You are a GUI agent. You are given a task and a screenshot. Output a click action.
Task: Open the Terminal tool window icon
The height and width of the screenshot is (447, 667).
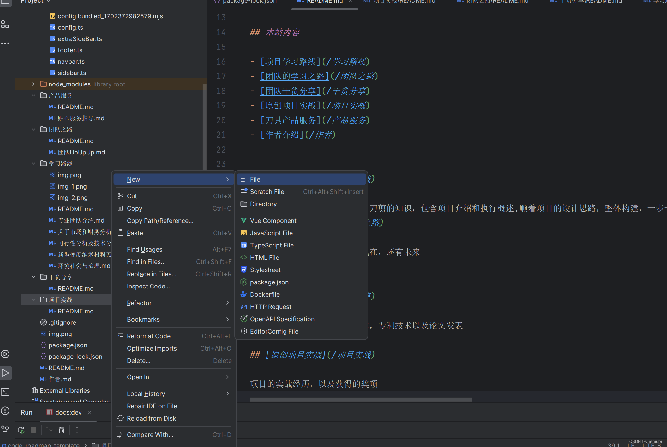pos(5,392)
